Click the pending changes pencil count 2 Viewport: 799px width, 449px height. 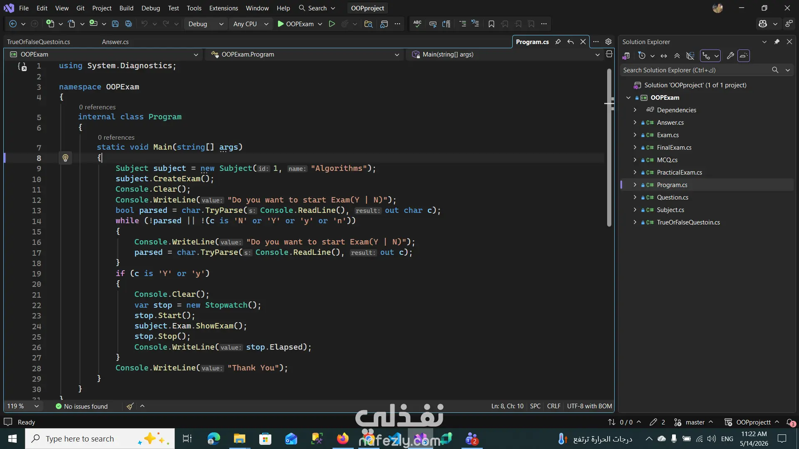pos(658,422)
